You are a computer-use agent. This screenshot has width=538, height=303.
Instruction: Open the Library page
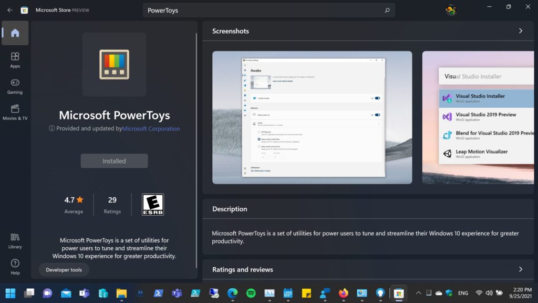click(x=15, y=240)
